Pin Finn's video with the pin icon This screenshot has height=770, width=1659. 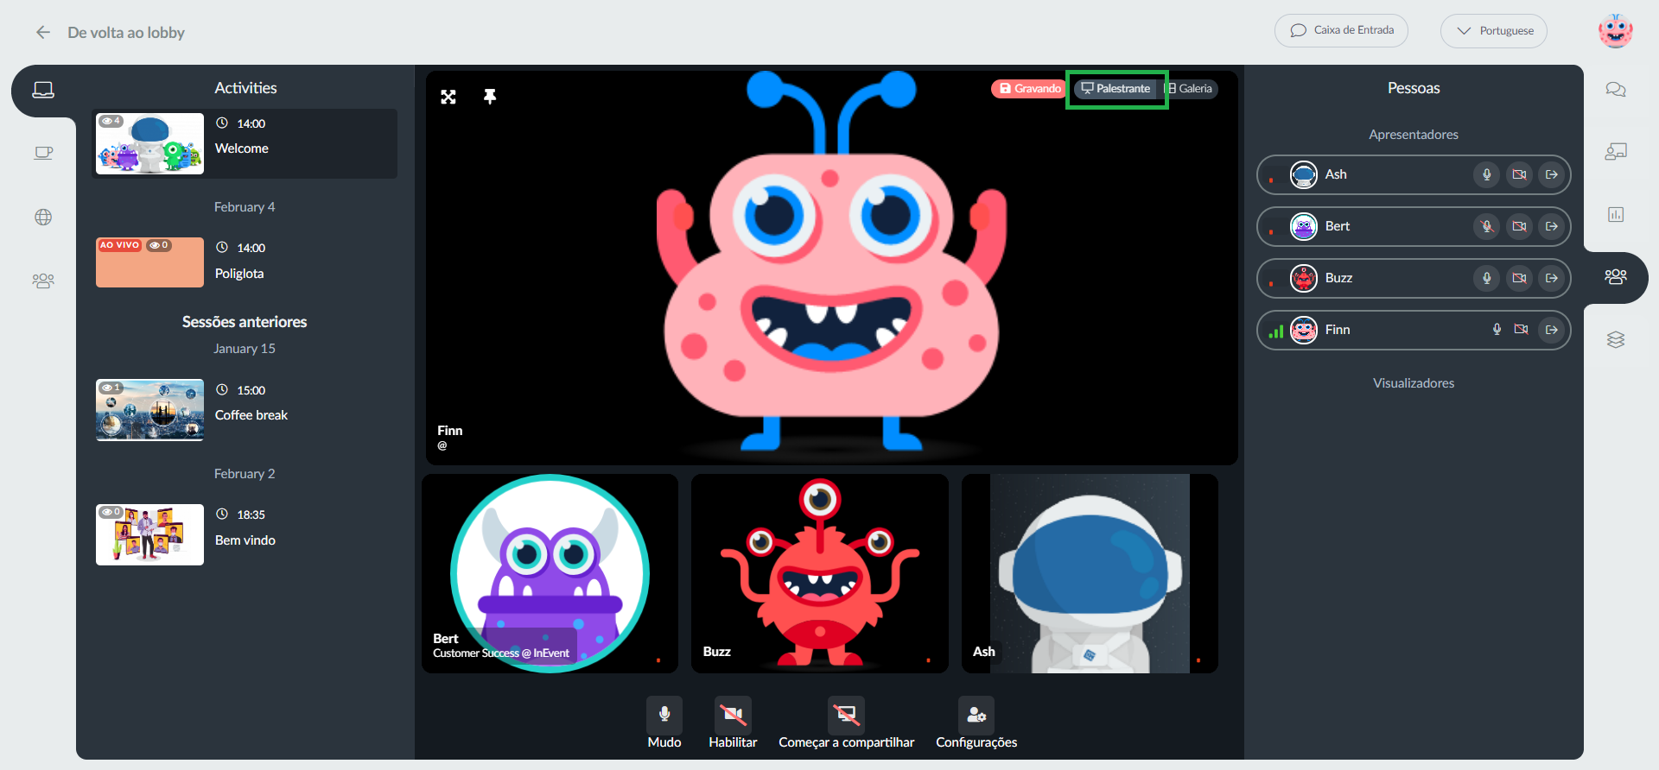[490, 97]
